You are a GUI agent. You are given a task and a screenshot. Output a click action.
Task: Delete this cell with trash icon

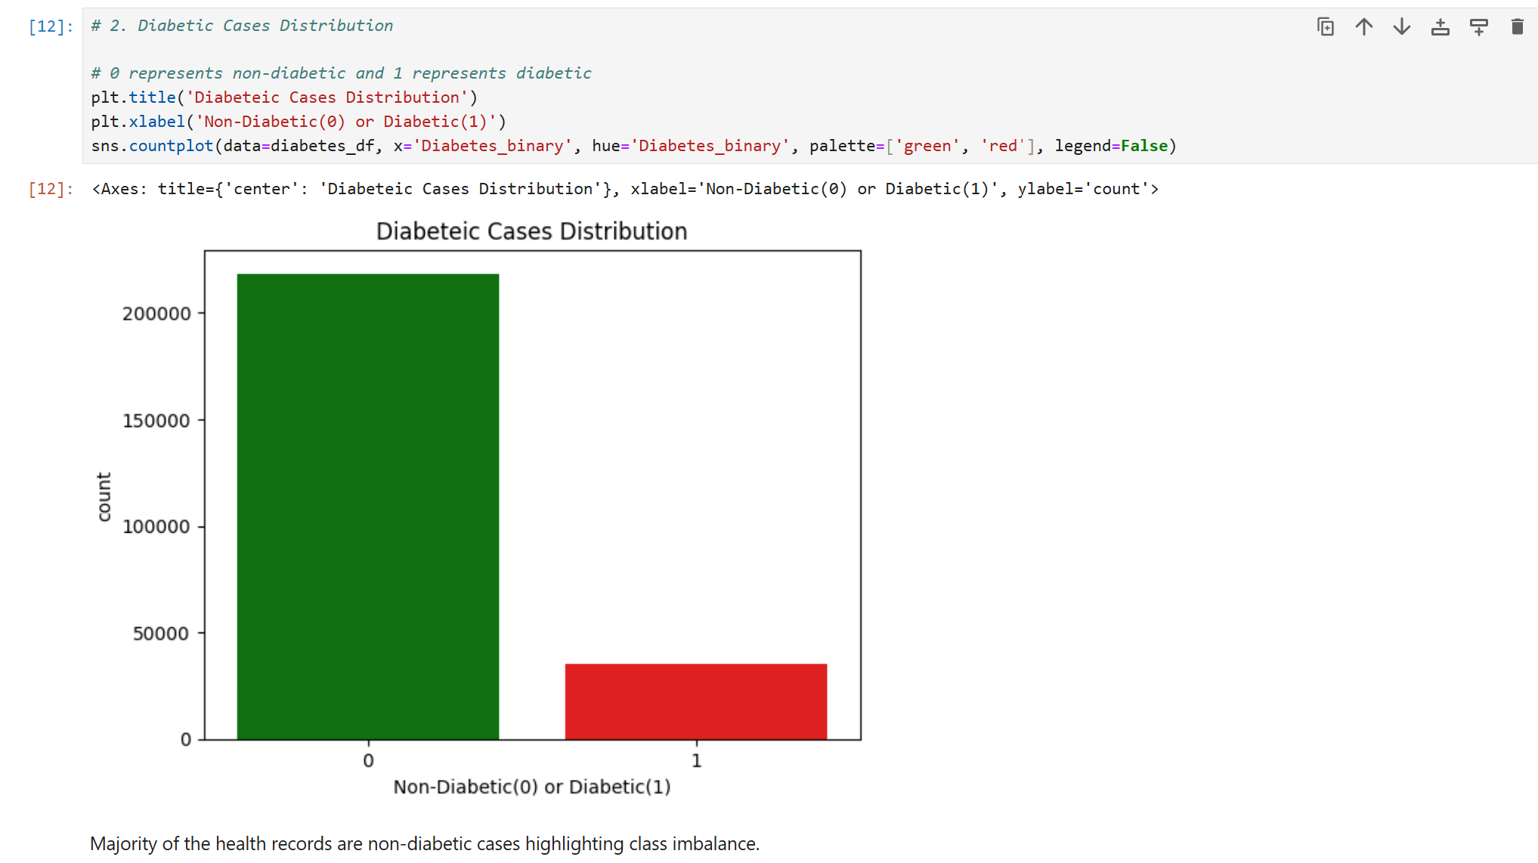coord(1517,27)
